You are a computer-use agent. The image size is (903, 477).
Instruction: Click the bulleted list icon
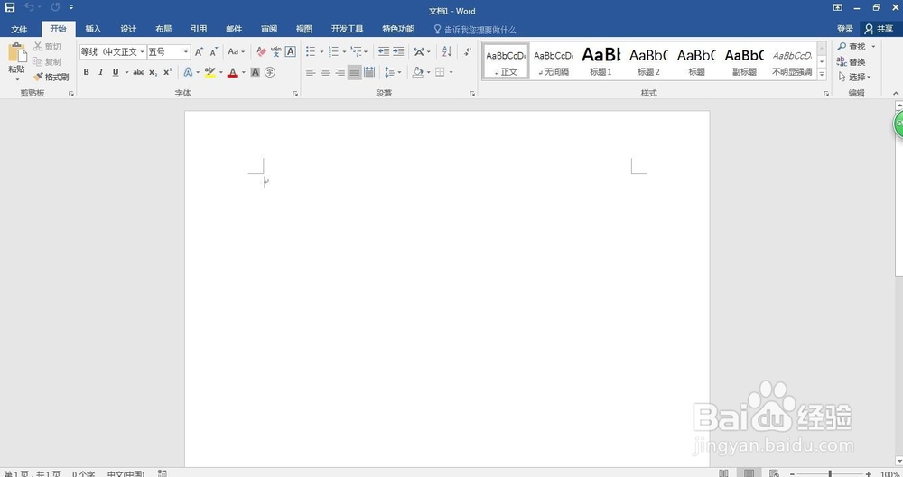pos(311,51)
